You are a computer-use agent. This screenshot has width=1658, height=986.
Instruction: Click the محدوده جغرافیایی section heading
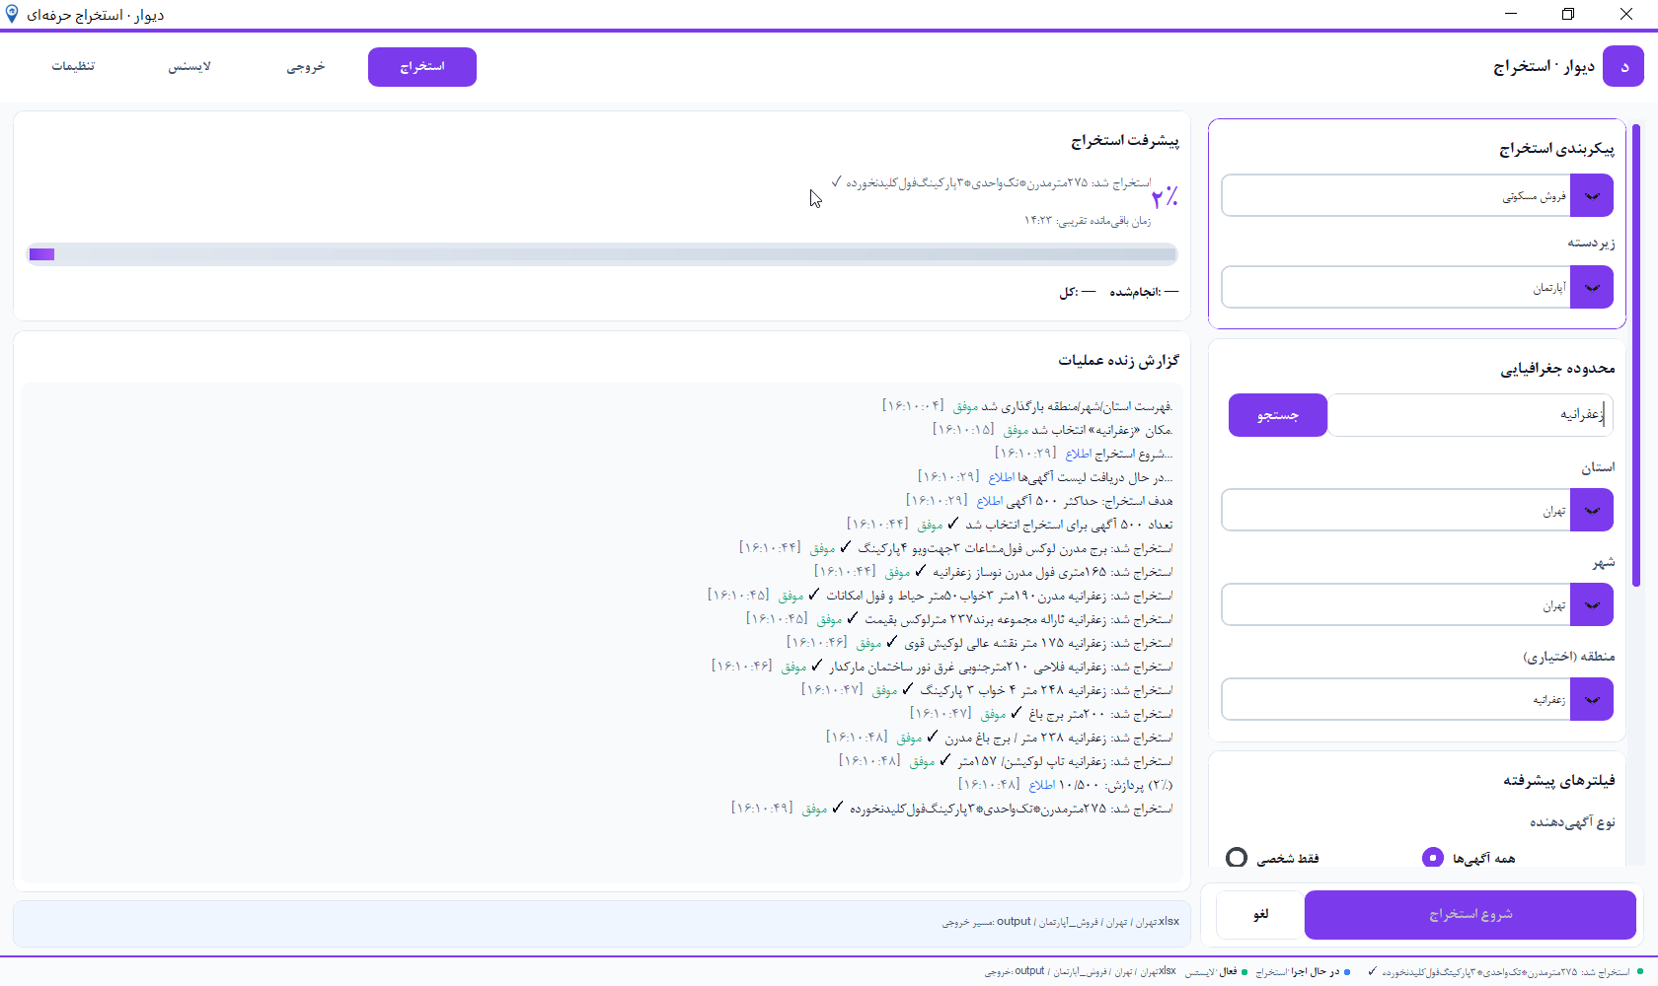pos(1558,369)
